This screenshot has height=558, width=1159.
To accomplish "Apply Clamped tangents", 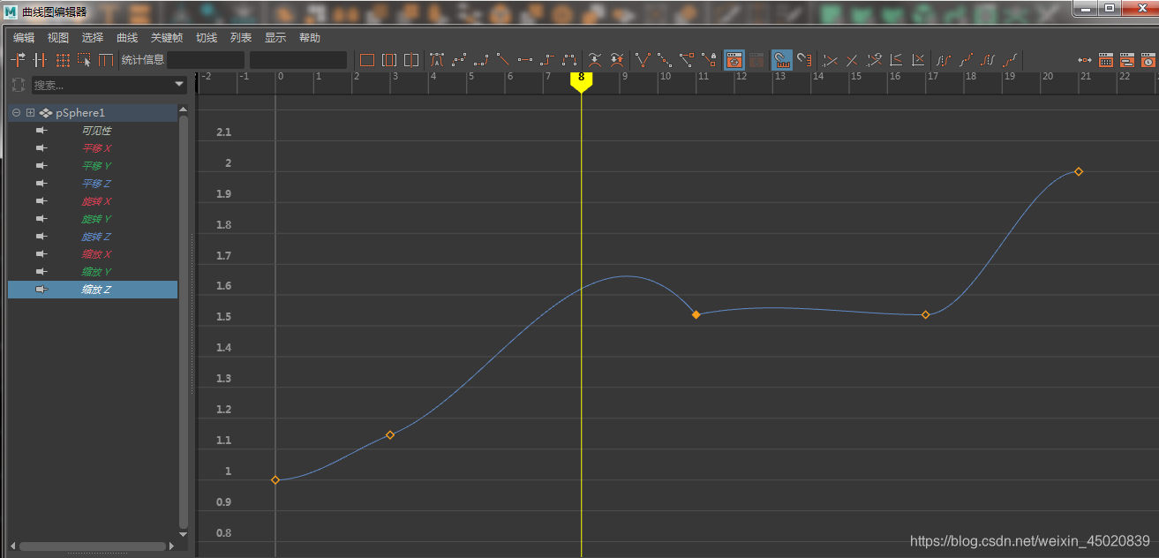I will point(481,60).
